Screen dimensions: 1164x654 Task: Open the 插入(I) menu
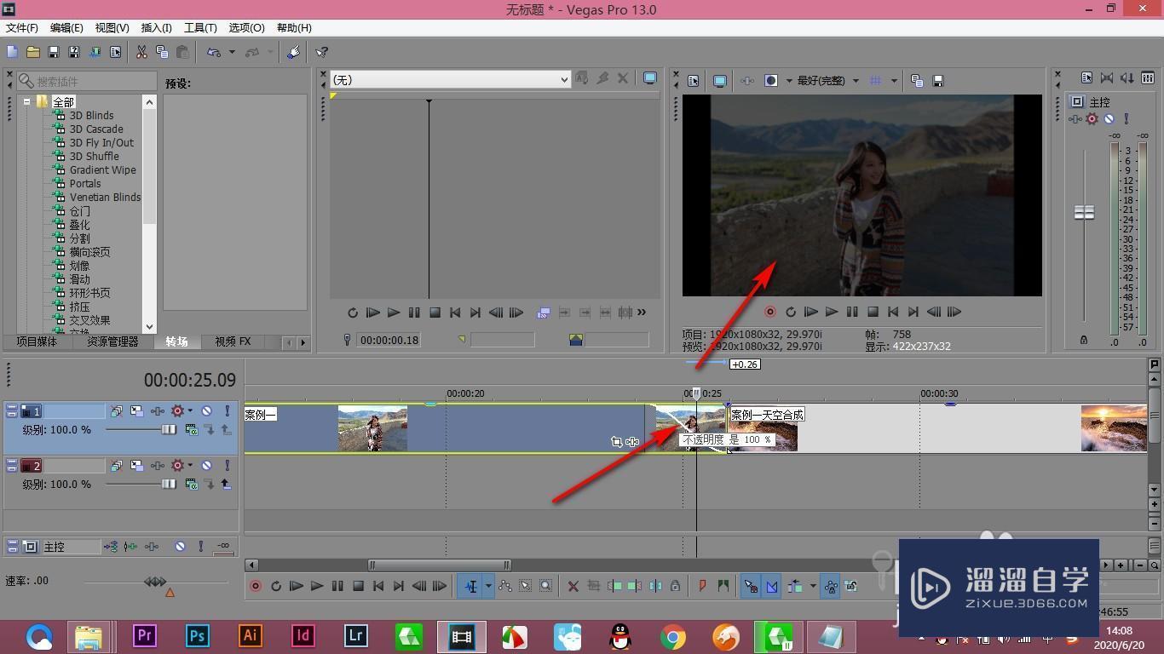[156, 28]
